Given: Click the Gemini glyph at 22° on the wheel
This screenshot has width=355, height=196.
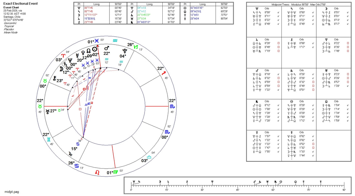Looking at the screenshot, I should (48, 139).
